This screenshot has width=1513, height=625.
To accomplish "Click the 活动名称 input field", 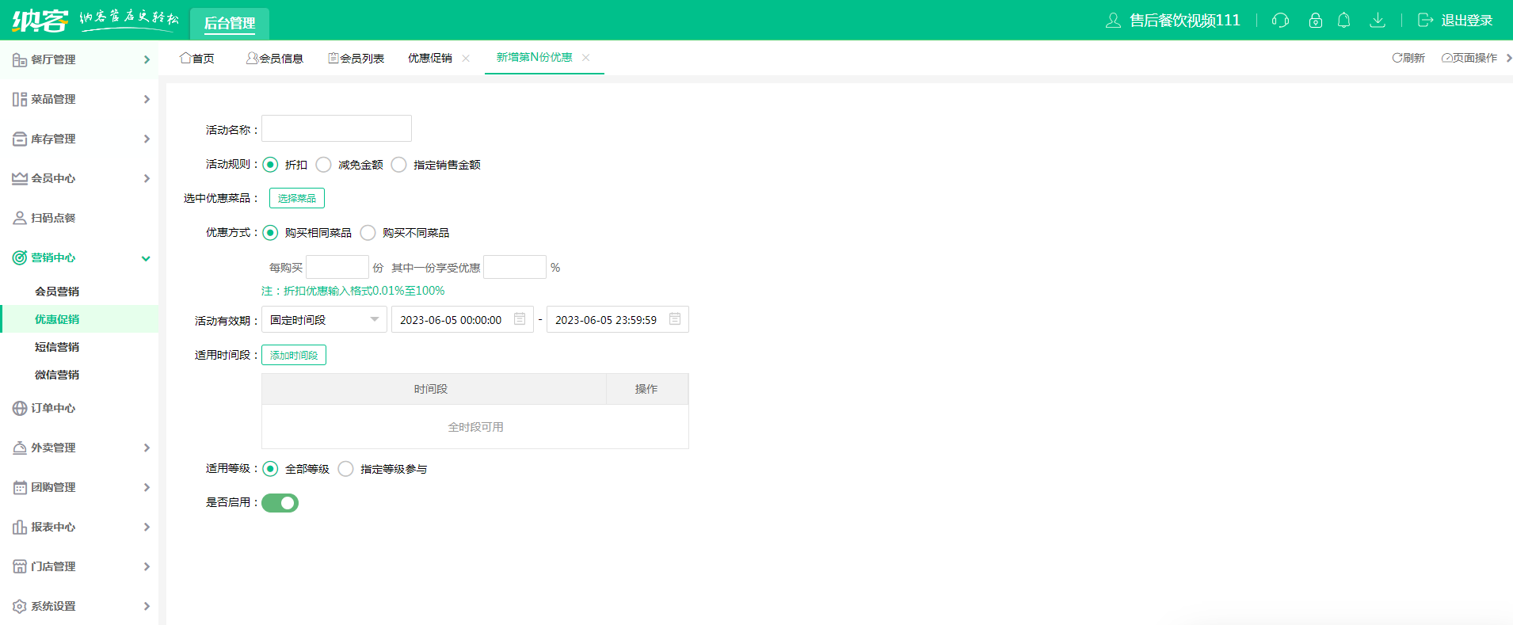I will click(x=337, y=128).
